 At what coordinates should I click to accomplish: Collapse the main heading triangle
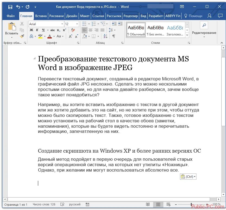pyautogui.click(x=34, y=58)
